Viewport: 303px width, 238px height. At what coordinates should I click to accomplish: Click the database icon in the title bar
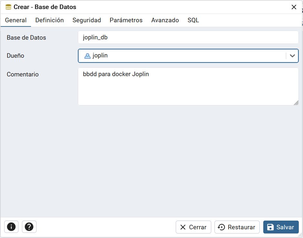point(8,7)
